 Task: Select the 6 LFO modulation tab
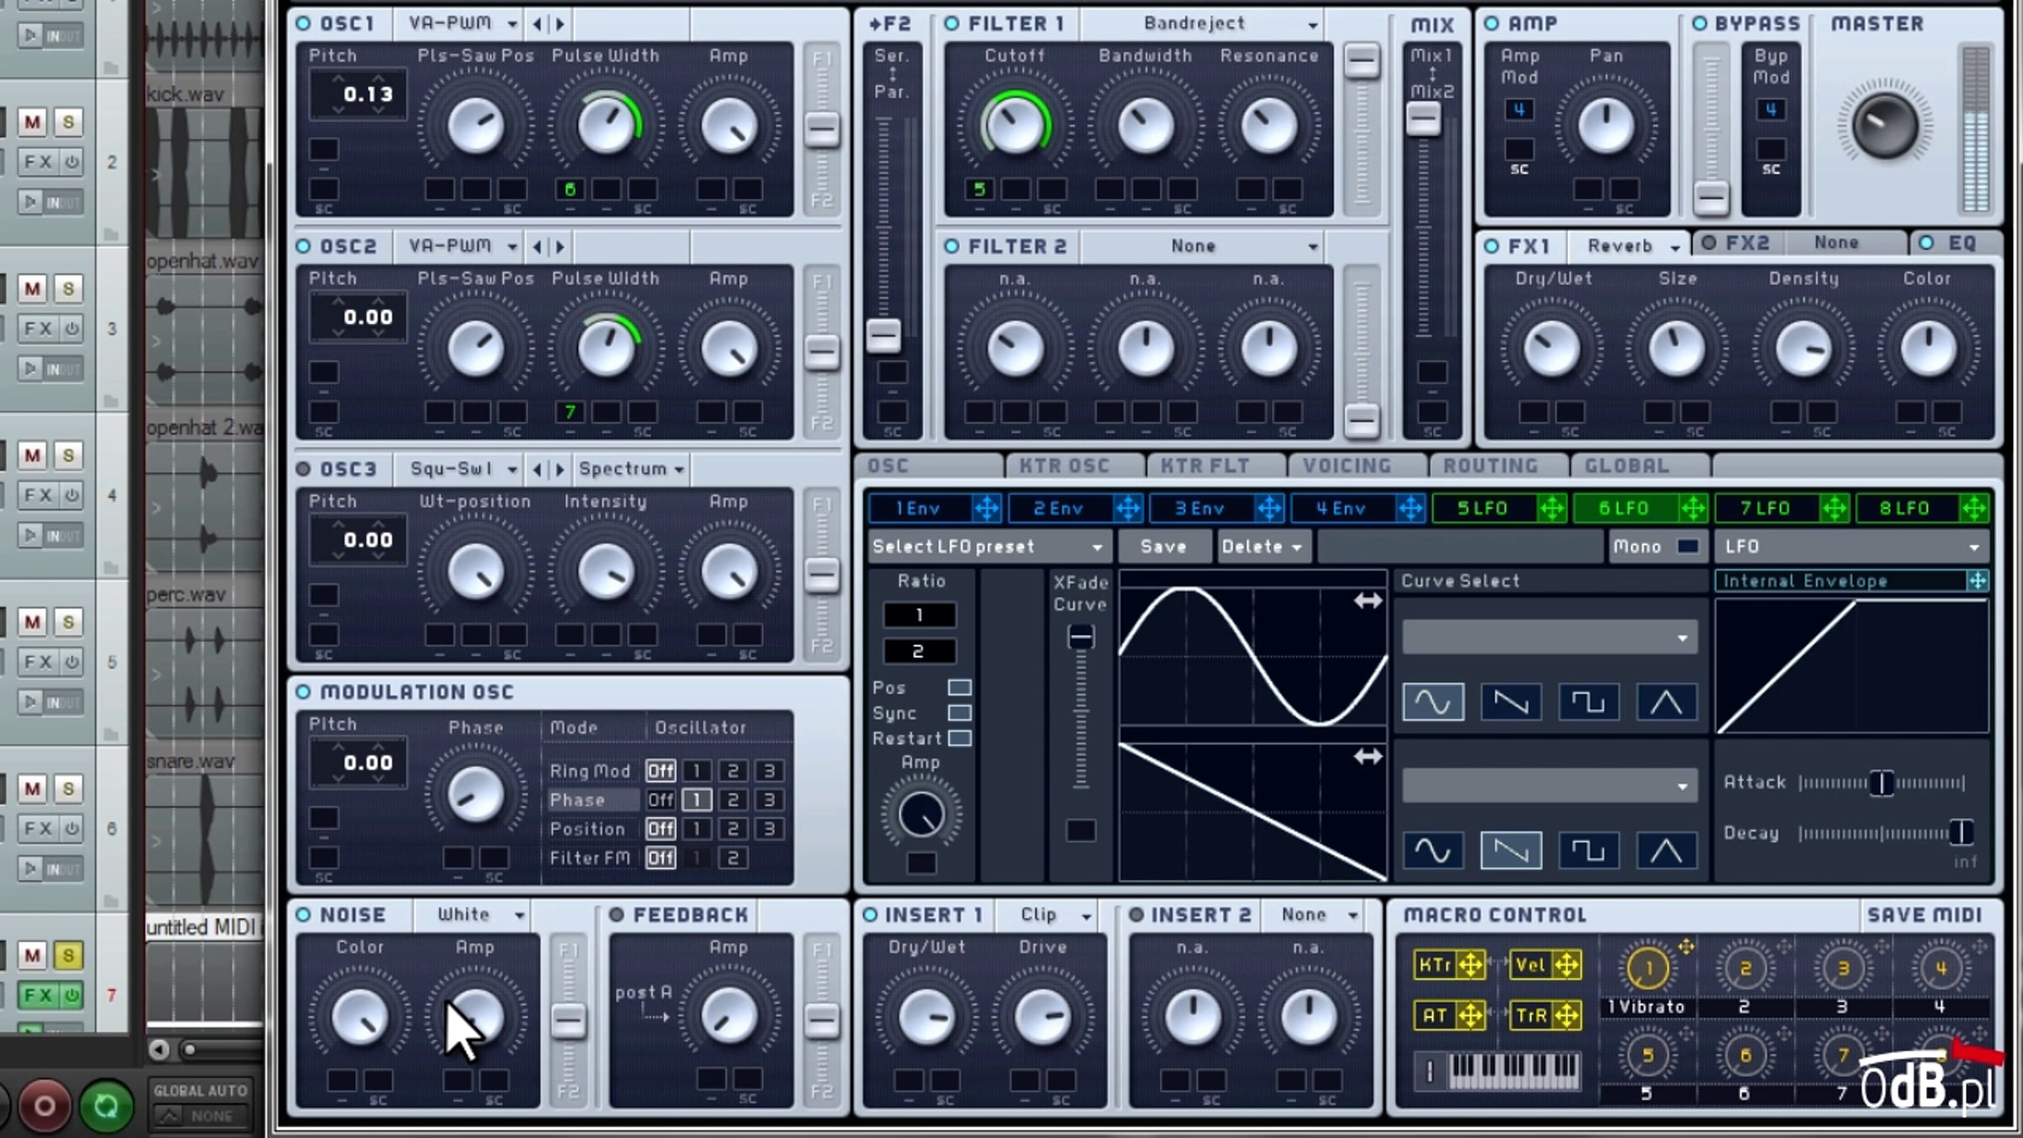(x=1623, y=508)
